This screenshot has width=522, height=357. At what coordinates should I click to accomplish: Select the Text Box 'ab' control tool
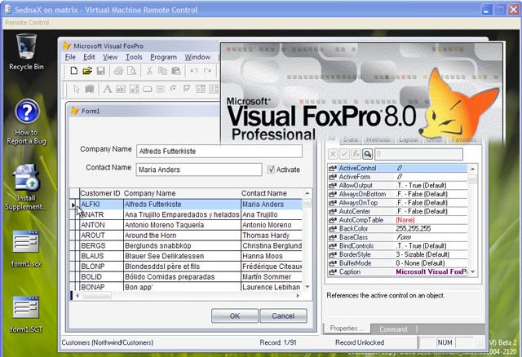click(121, 89)
